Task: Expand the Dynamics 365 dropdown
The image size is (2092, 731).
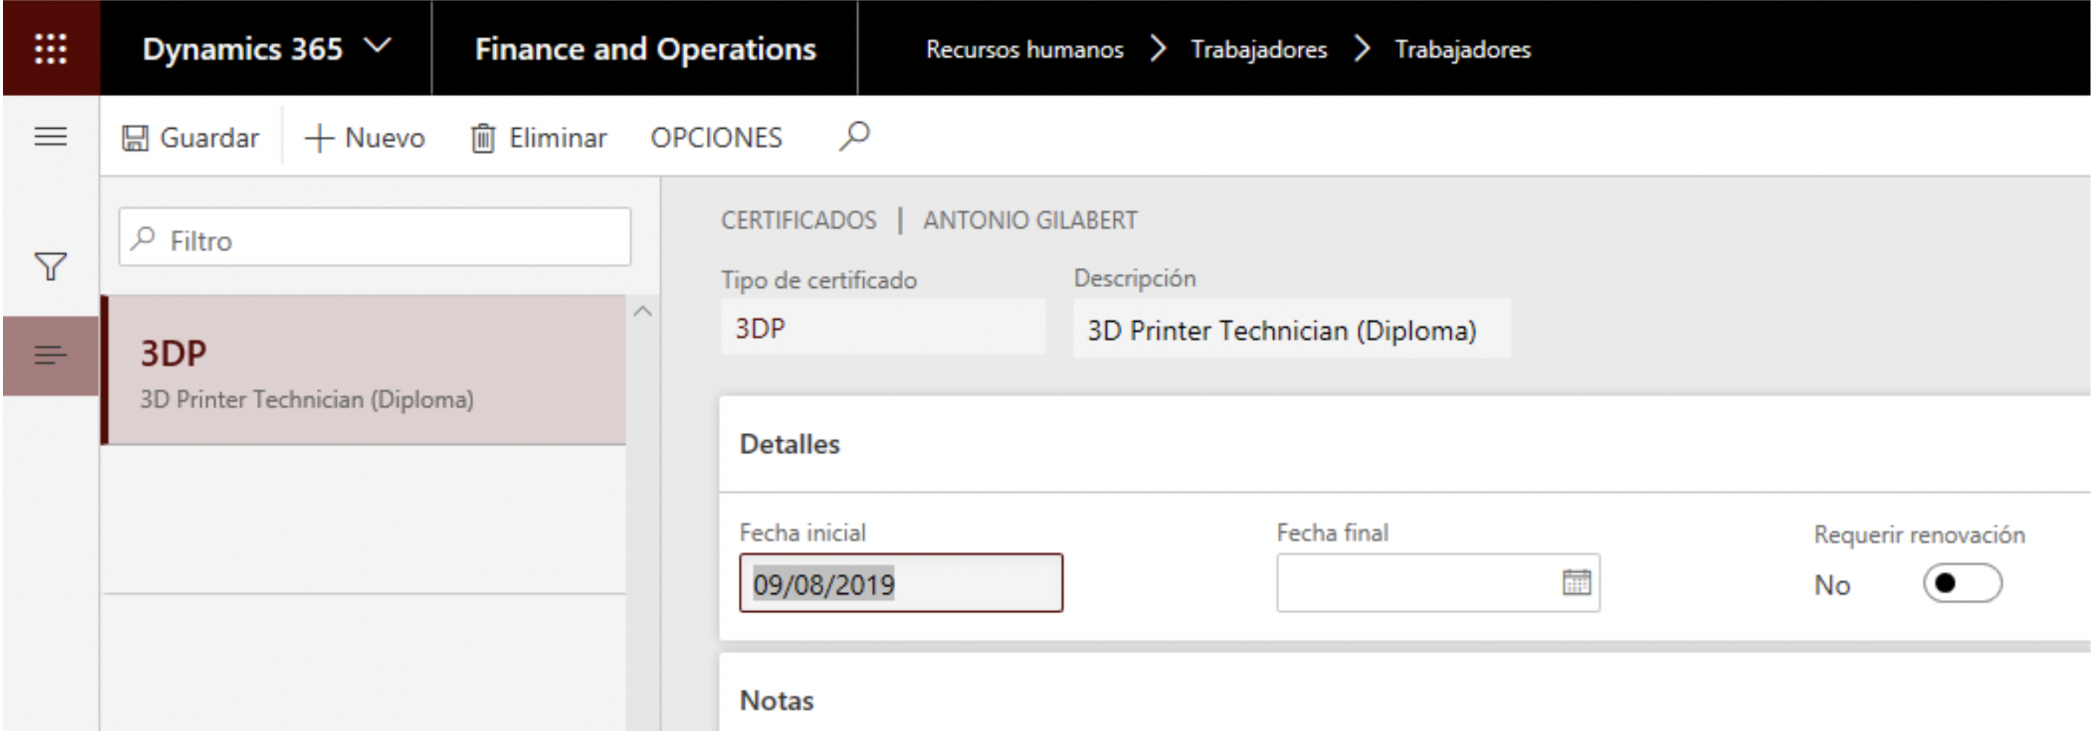Action: coord(378,47)
